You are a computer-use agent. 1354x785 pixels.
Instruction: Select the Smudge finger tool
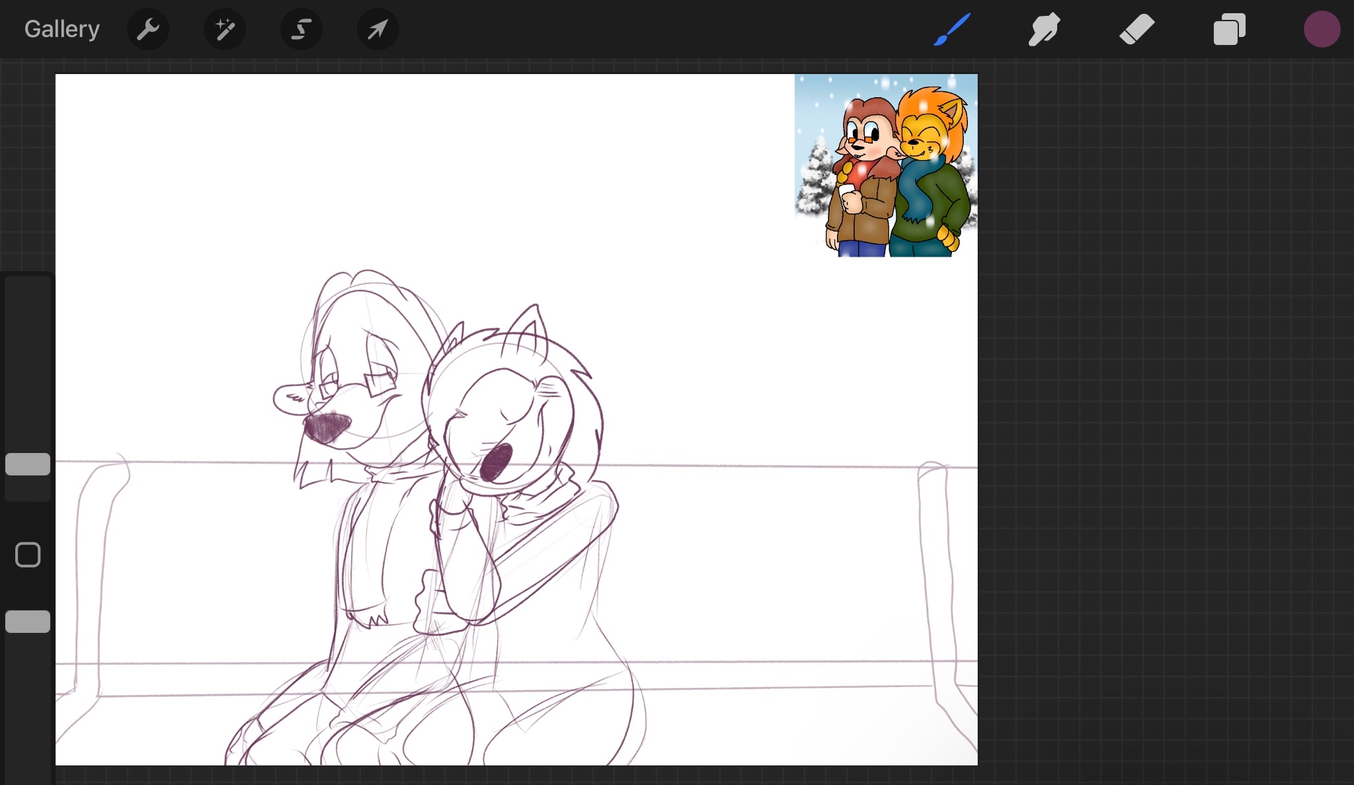[x=1044, y=29]
